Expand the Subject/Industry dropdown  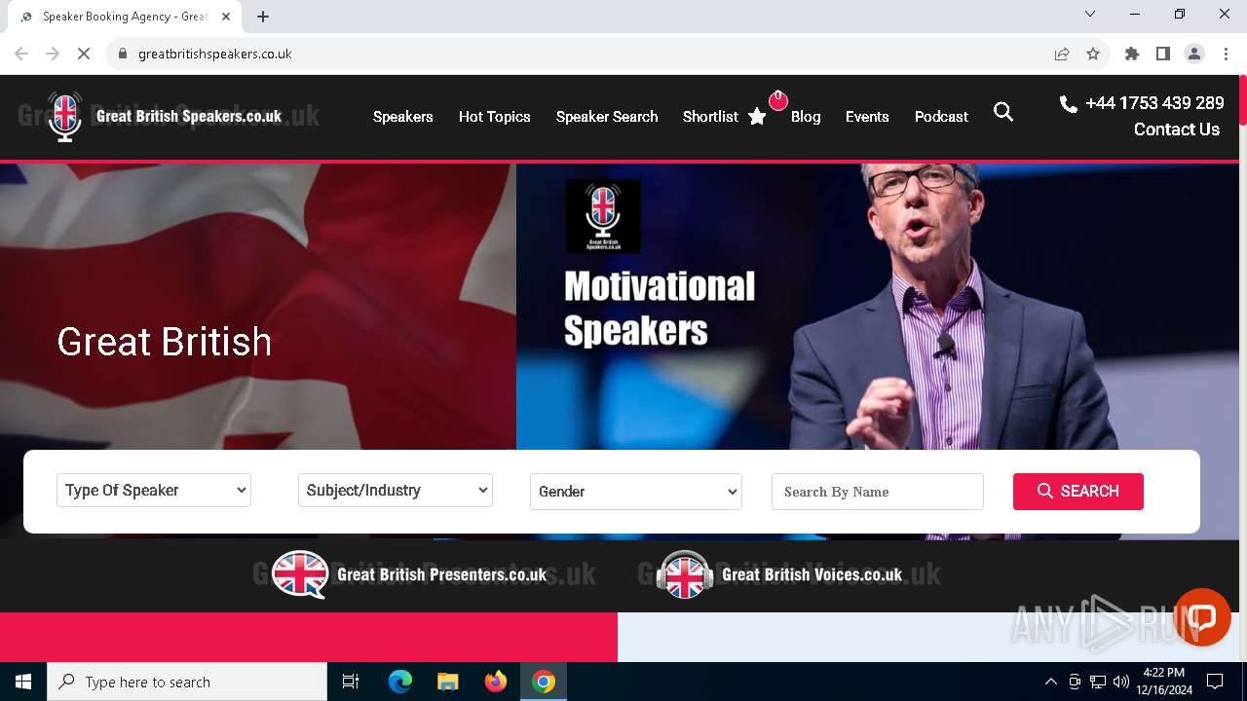(x=396, y=490)
